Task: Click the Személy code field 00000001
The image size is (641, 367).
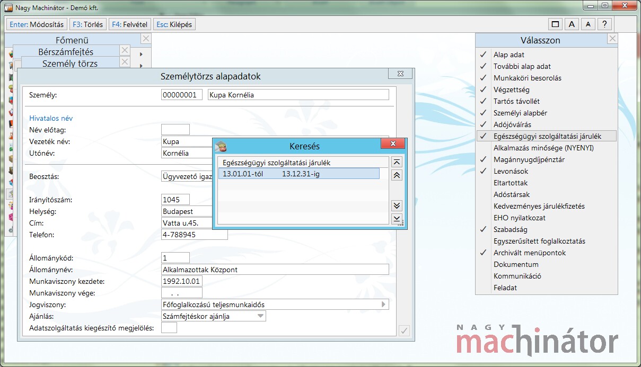Action: coord(182,95)
